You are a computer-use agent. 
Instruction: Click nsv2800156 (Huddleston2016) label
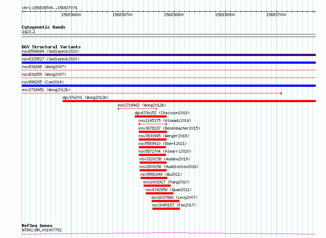coord(169,167)
